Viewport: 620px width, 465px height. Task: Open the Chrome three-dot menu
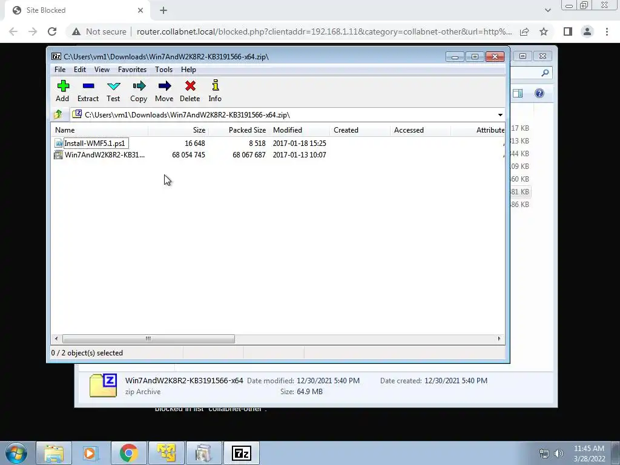tap(607, 31)
